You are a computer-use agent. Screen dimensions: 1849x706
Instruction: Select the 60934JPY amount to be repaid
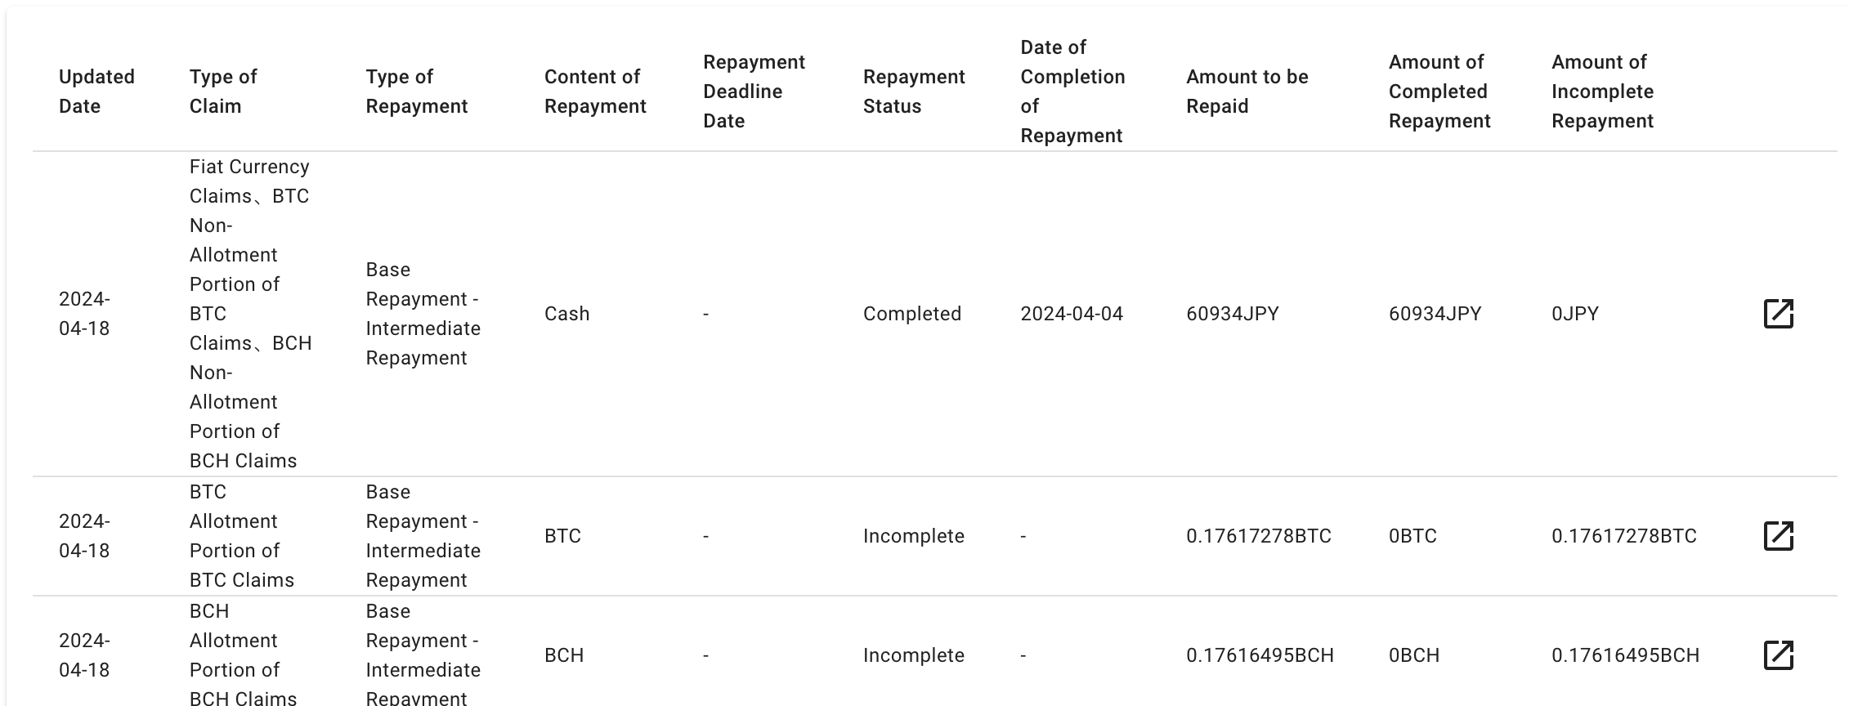[1232, 314]
